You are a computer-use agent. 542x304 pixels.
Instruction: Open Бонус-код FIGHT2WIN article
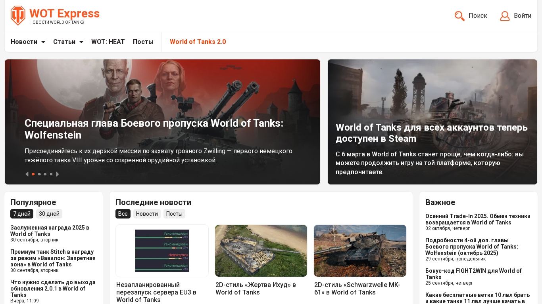tap(473, 274)
